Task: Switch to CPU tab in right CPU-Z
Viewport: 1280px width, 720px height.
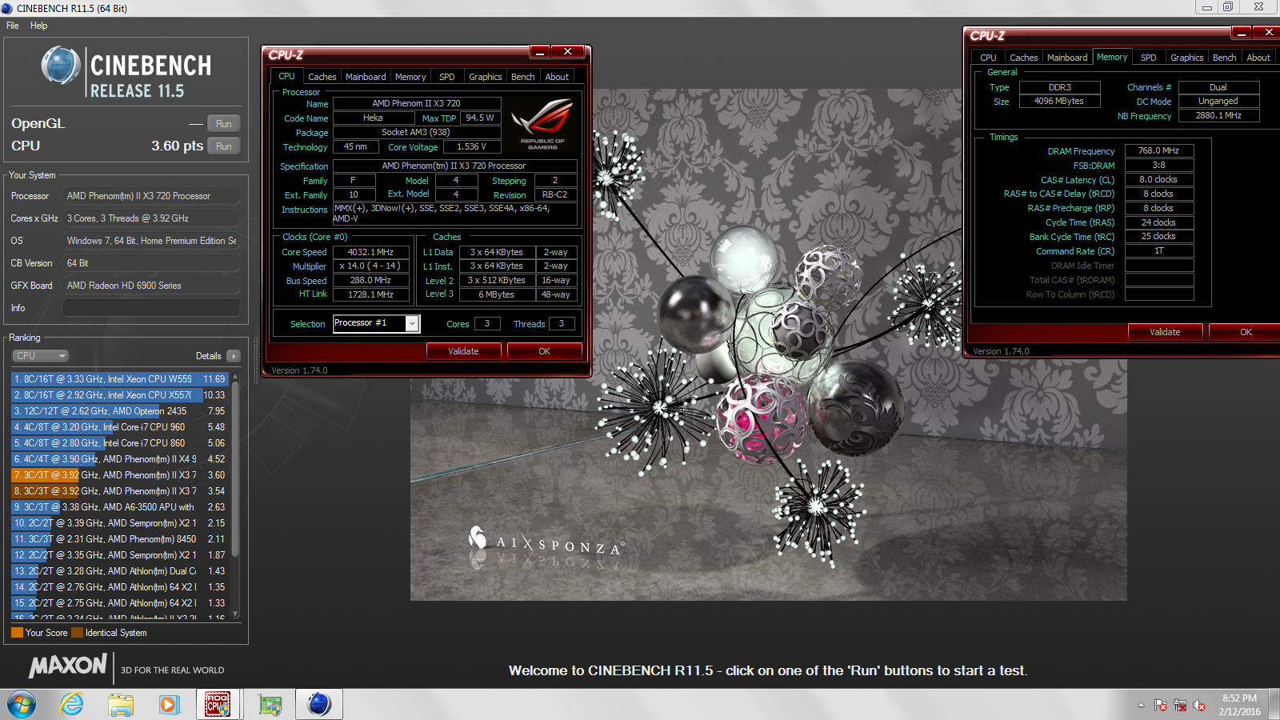Action: tap(988, 58)
